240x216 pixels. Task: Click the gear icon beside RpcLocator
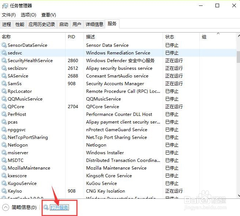[x=4, y=91]
